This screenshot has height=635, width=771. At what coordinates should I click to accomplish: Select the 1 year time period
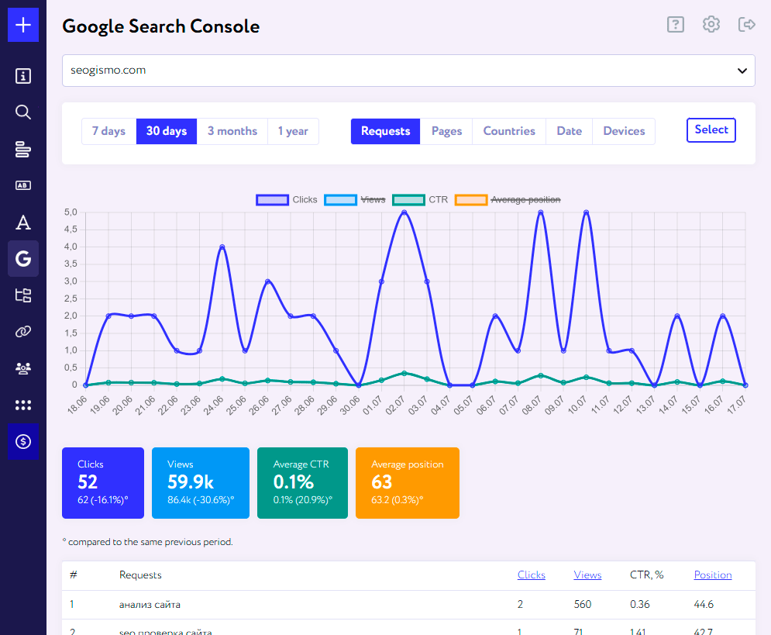[x=293, y=131]
